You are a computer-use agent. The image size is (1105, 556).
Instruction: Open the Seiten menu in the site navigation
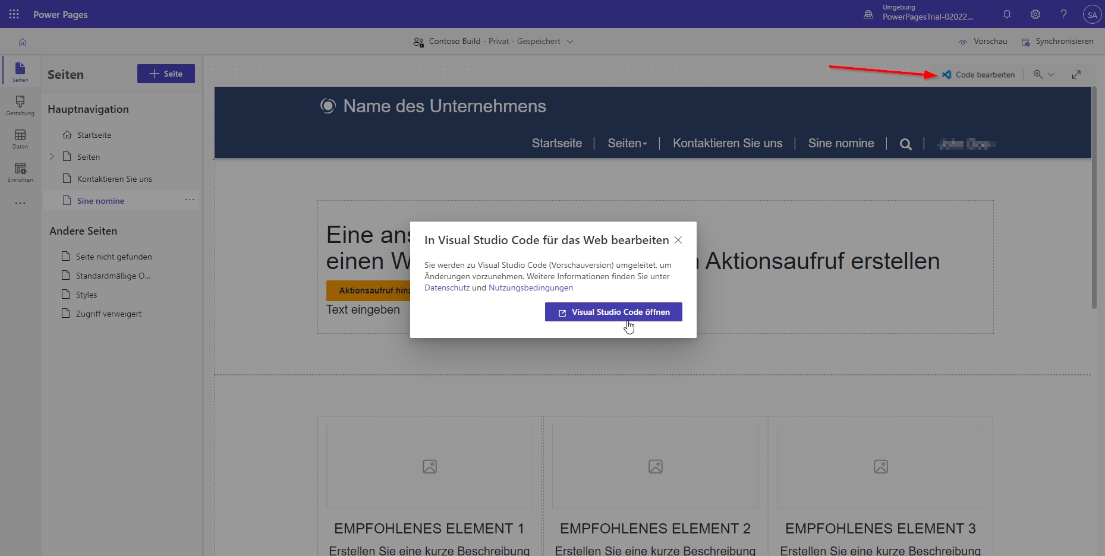click(627, 143)
